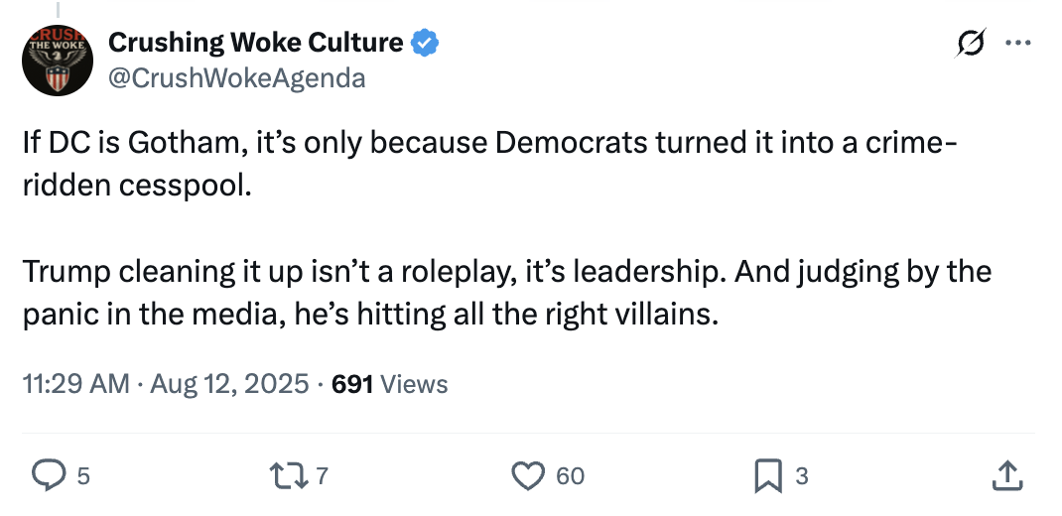The width and height of the screenshot is (1062, 516).
Task: Repost this tweet using retweet icon
Action: [x=292, y=476]
